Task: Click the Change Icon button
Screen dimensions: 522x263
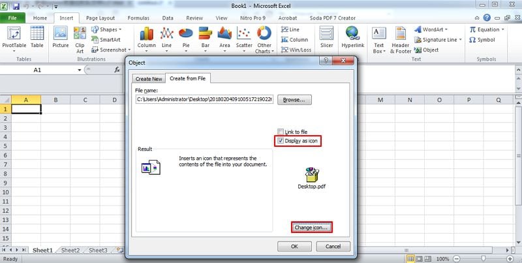Action: [x=312, y=228]
